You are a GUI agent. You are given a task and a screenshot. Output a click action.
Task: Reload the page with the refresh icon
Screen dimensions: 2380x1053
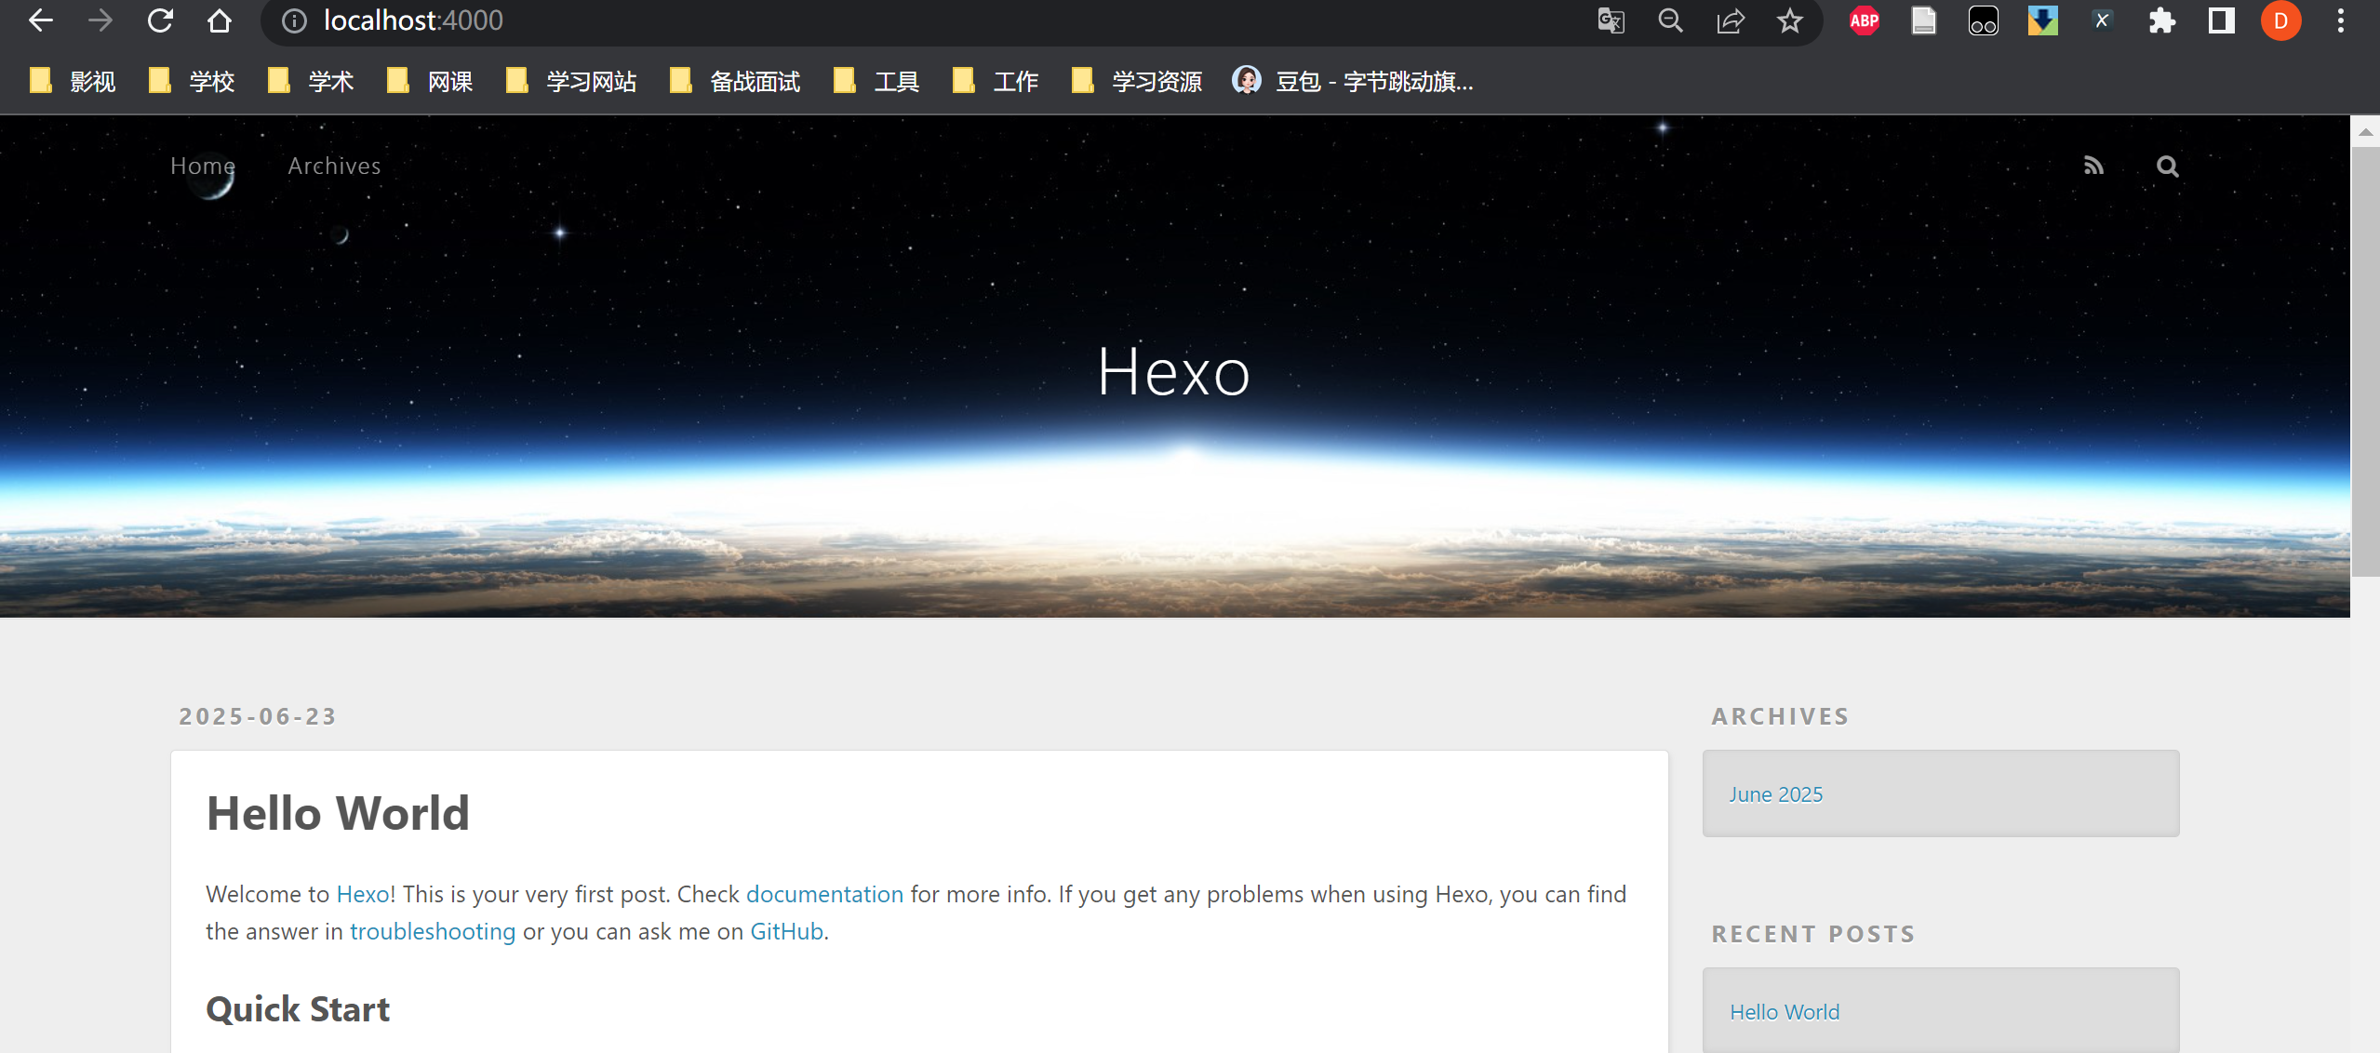point(160,20)
